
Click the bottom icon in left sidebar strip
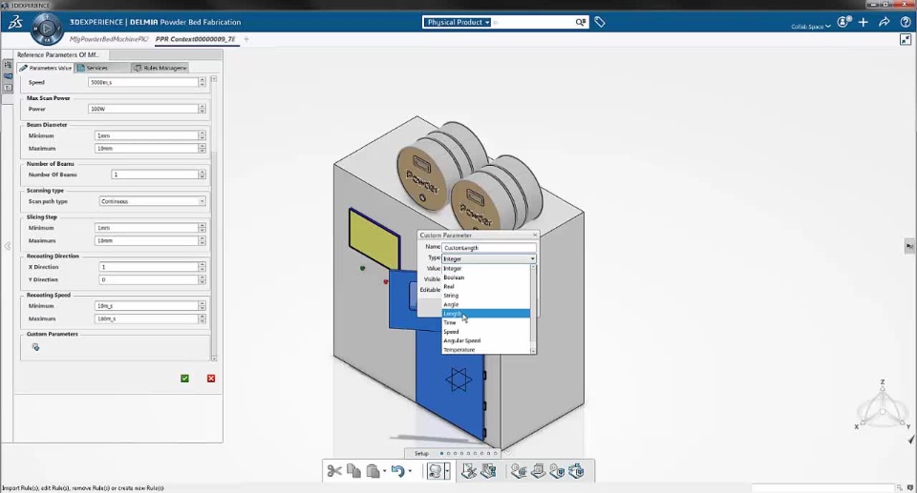click(8, 88)
